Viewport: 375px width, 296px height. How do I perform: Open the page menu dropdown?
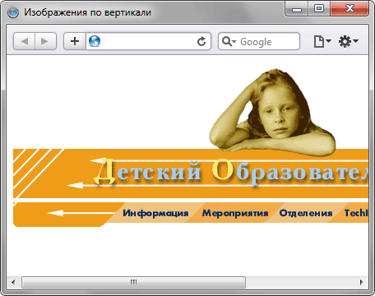[x=322, y=41]
